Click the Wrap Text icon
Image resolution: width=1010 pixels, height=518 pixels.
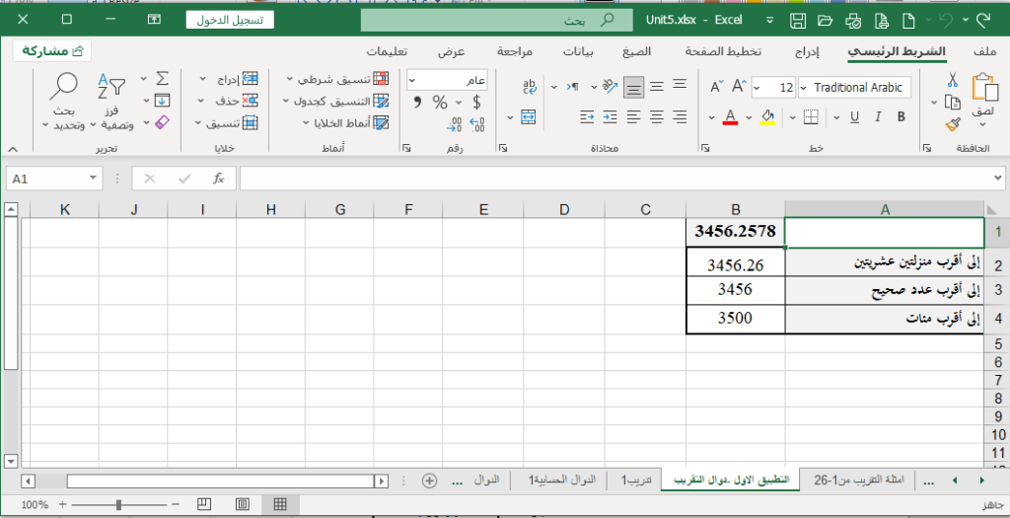529,87
